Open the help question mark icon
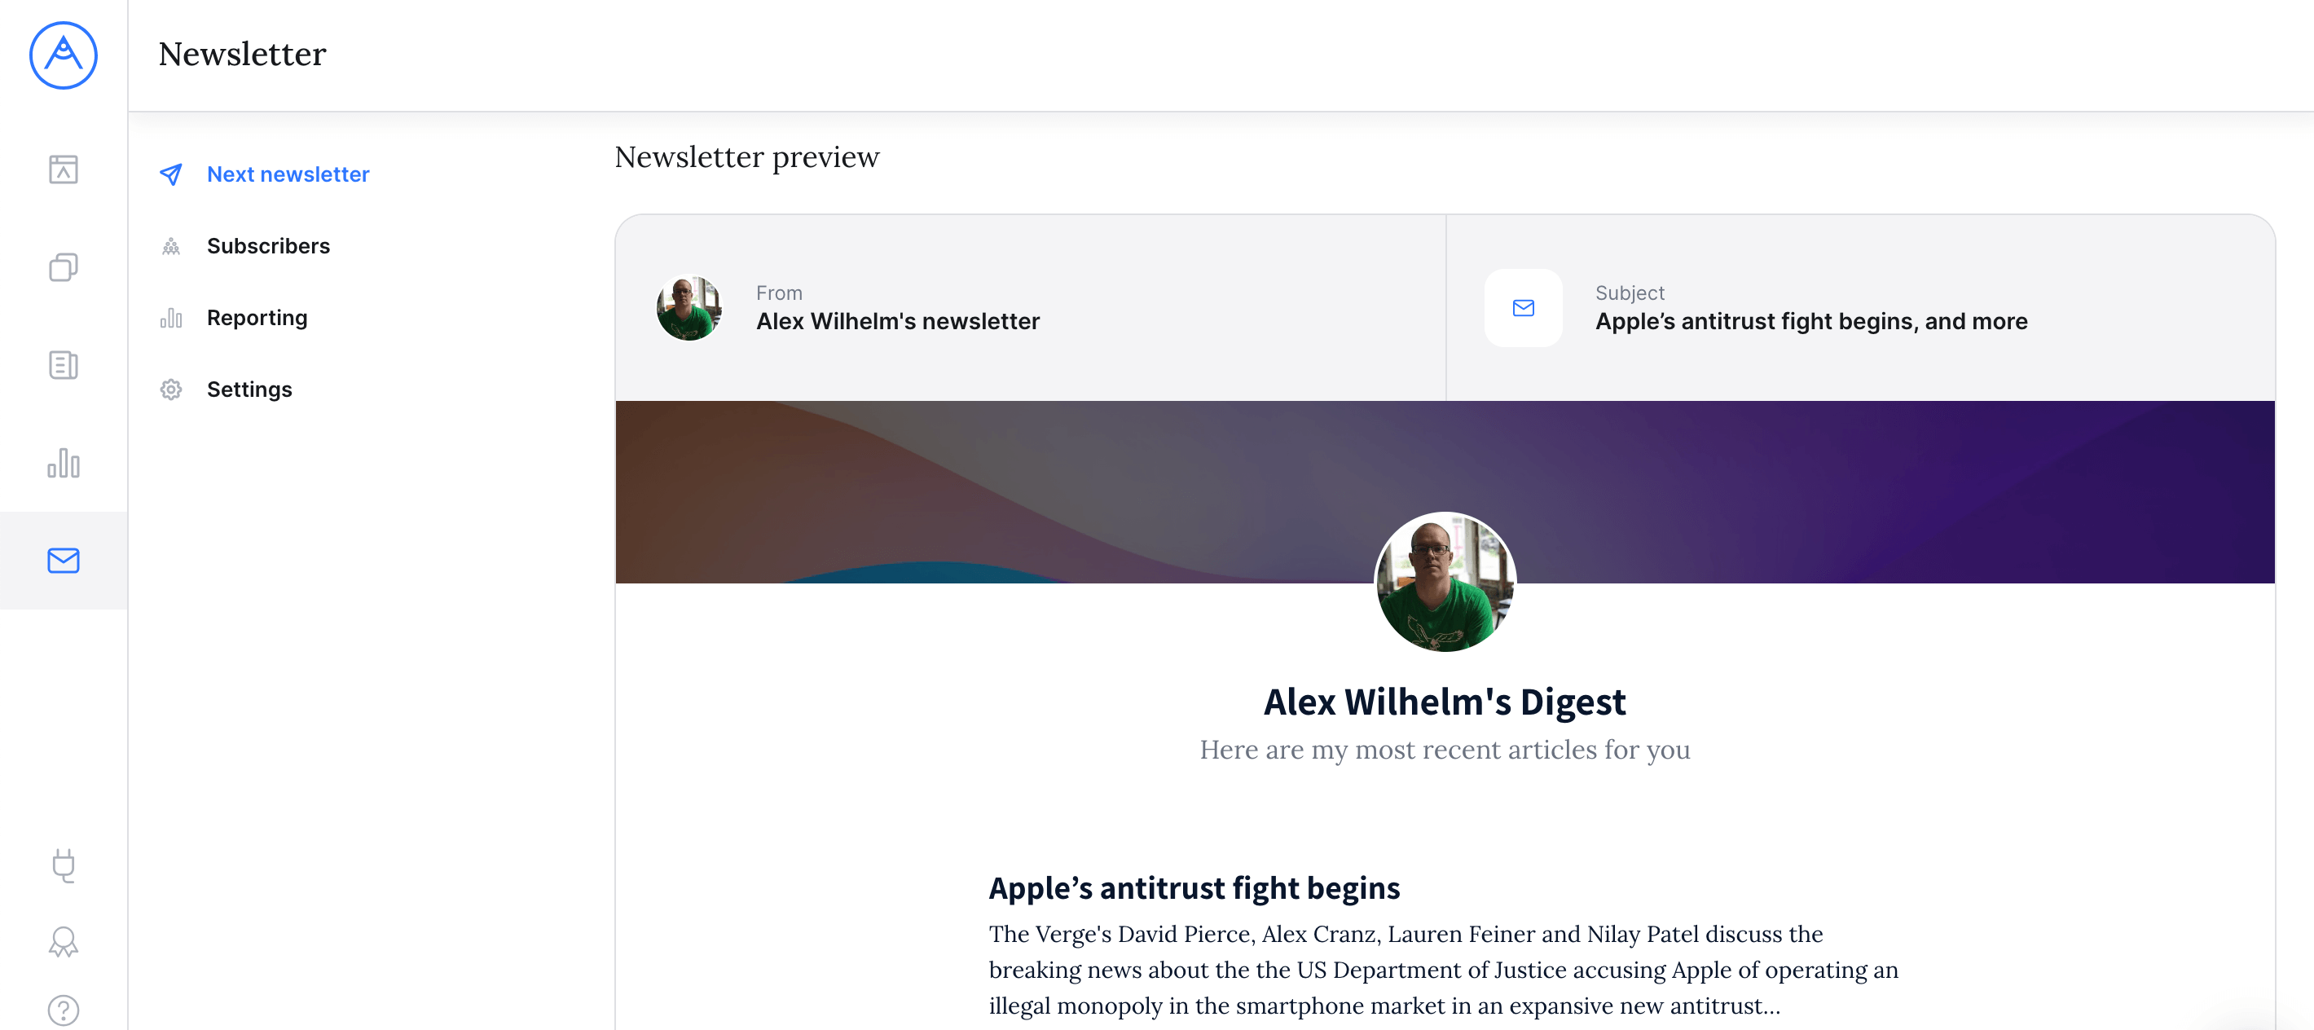The height and width of the screenshot is (1030, 2314). tap(63, 1011)
